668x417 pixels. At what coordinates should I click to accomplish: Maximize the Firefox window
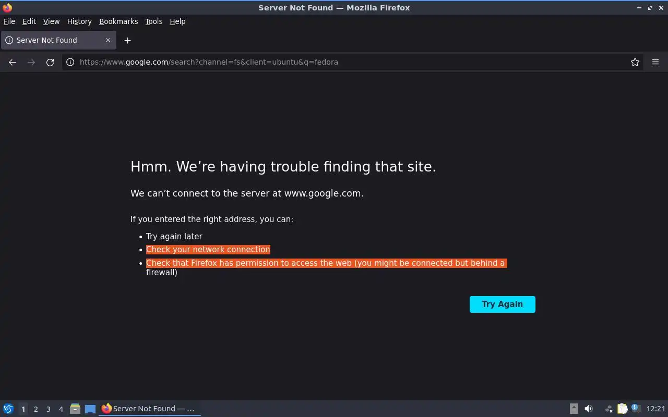pyautogui.click(x=650, y=8)
